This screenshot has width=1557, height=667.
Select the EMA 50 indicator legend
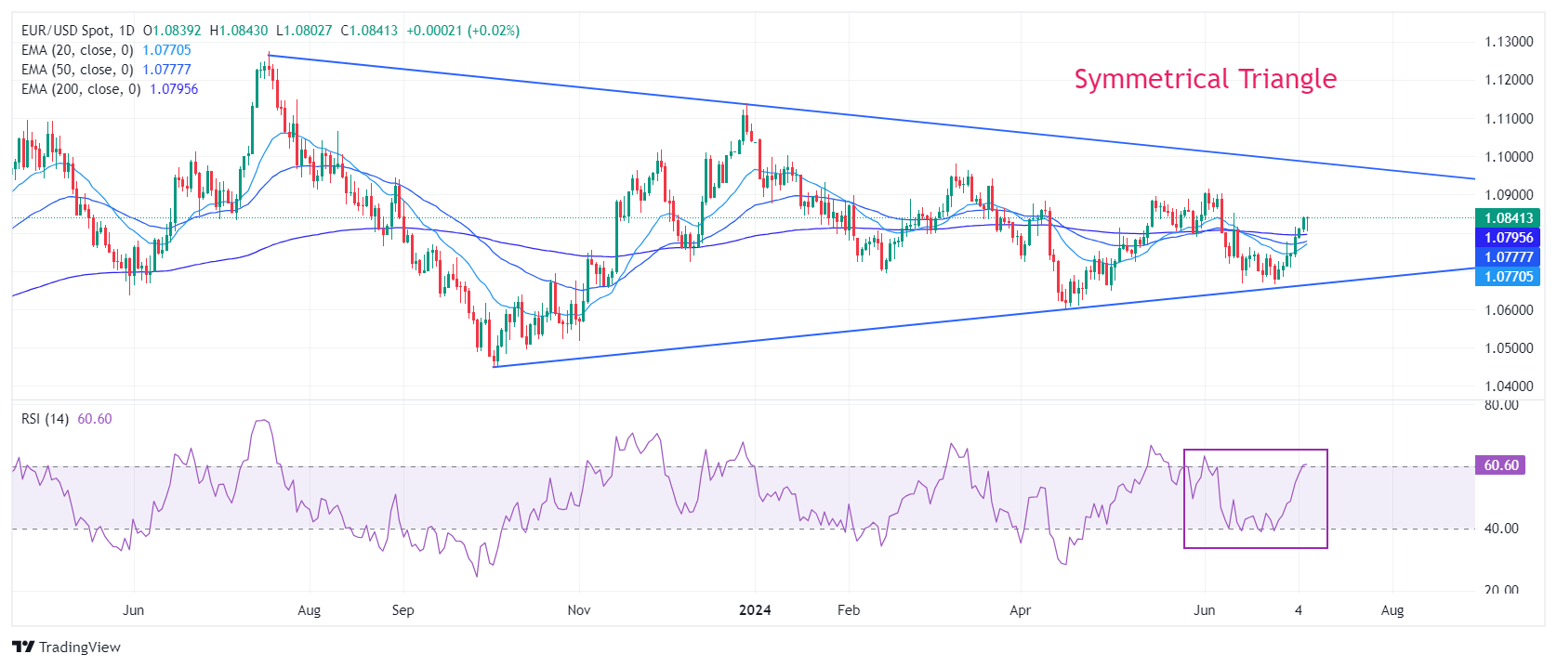77,70
